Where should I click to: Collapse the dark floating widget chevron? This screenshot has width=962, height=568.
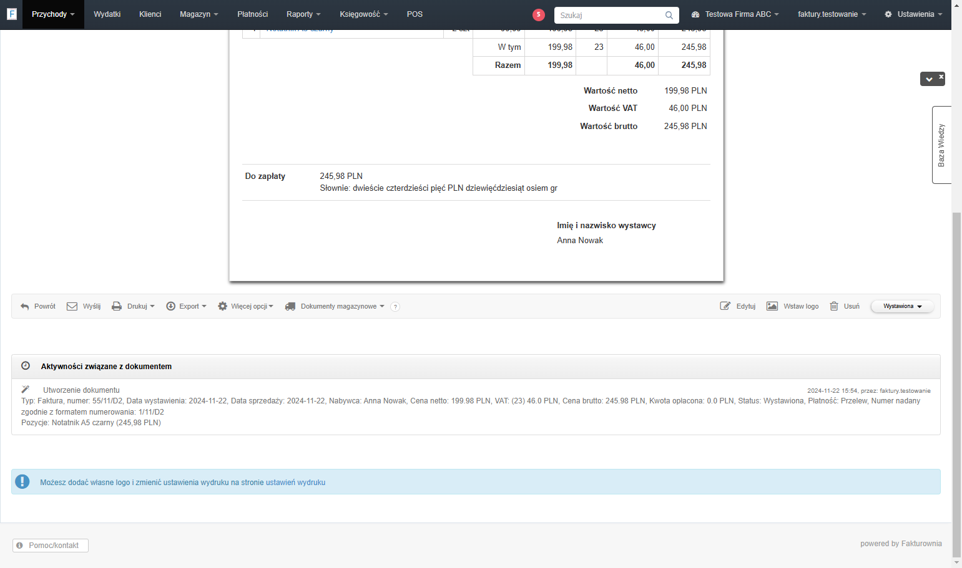929,79
